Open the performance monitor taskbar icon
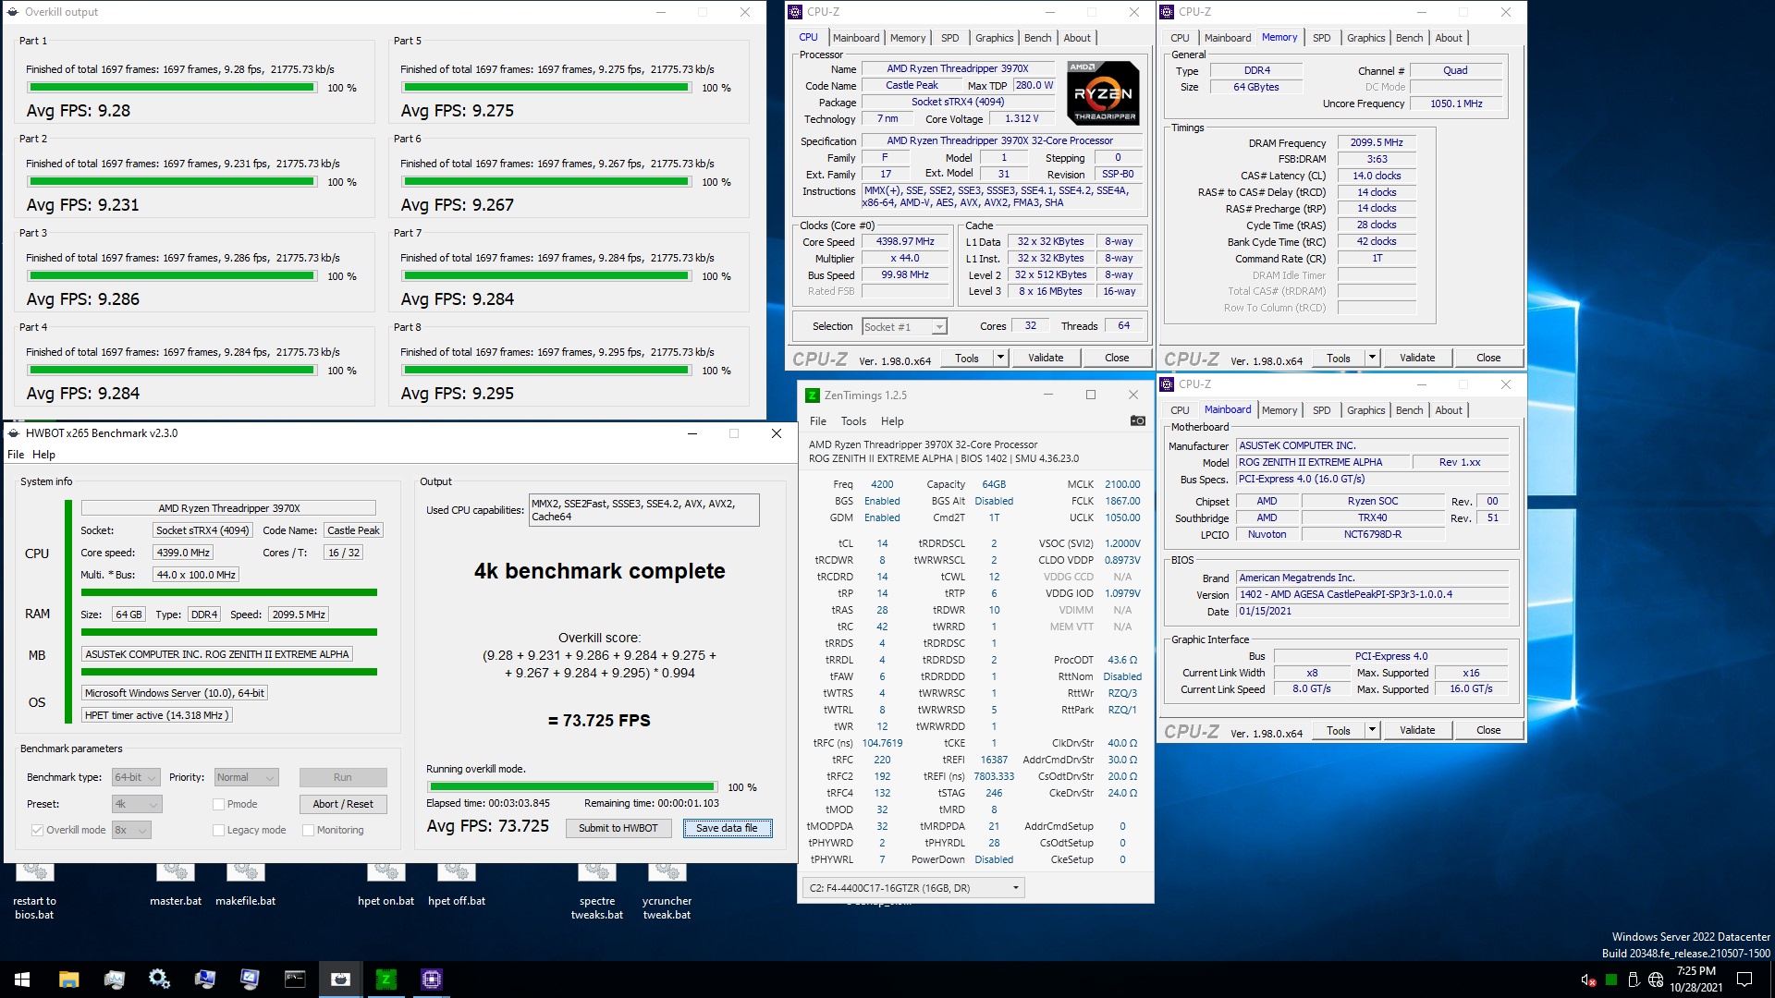This screenshot has height=998, width=1775. [x=114, y=980]
